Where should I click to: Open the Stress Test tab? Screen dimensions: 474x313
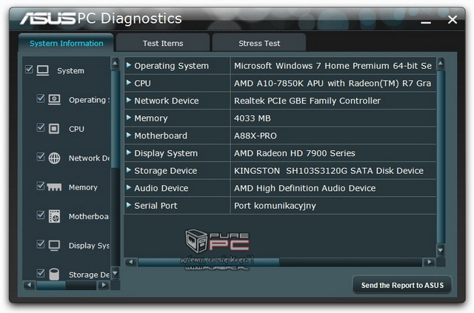[258, 43]
